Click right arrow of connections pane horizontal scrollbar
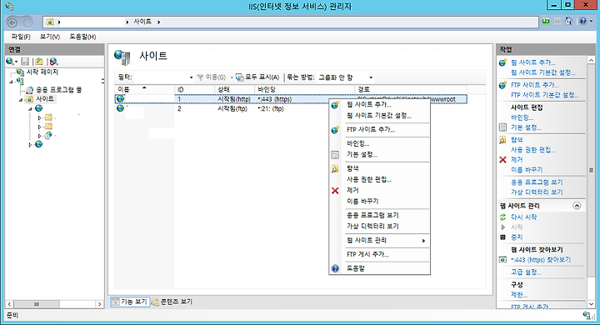 tap(100, 304)
